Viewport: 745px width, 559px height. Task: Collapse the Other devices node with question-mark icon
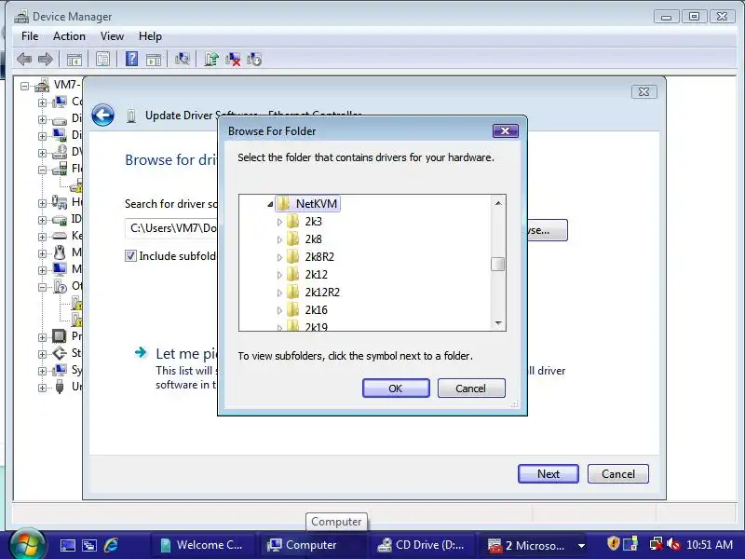42,287
